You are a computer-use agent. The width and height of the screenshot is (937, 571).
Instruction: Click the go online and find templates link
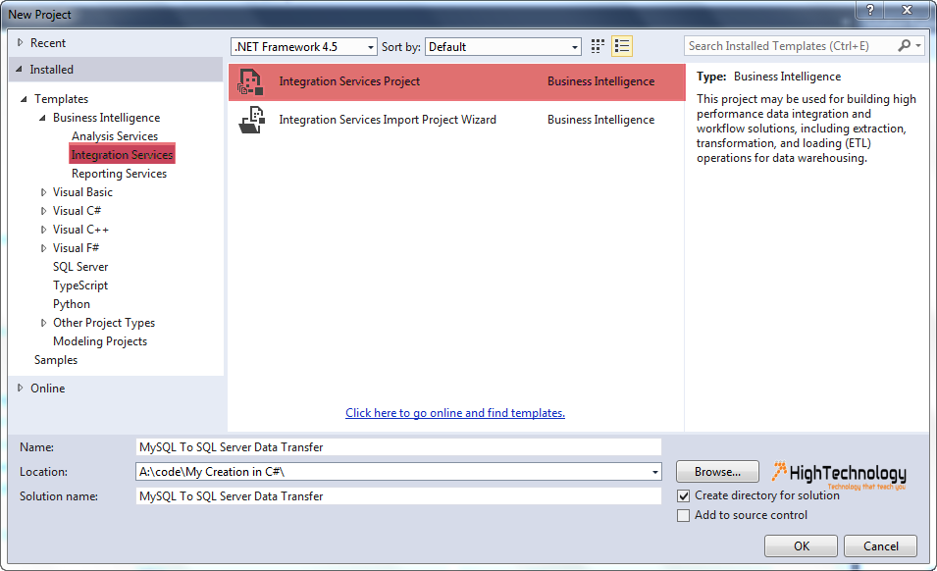(x=455, y=413)
